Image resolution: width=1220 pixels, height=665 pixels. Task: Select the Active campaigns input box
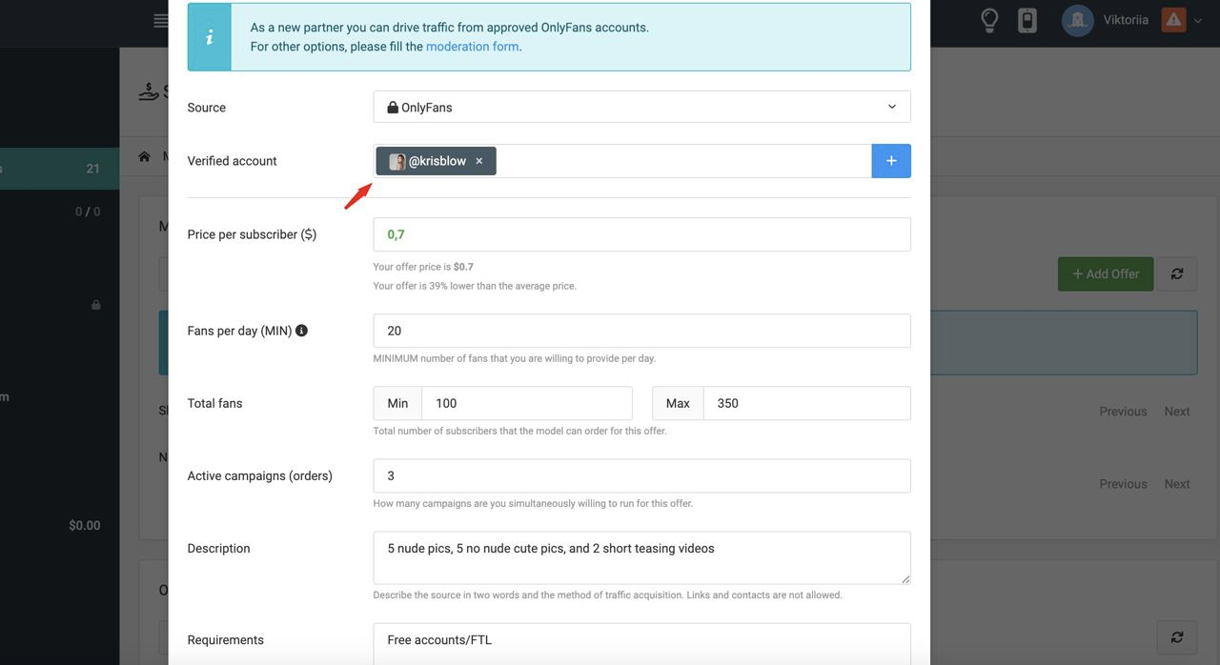641,475
